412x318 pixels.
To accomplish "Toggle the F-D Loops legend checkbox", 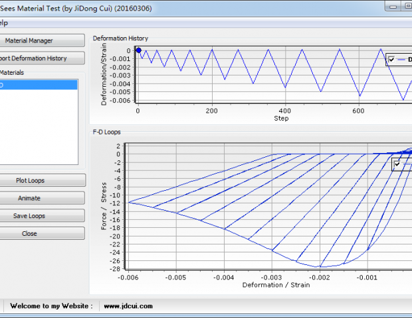I will (397, 164).
